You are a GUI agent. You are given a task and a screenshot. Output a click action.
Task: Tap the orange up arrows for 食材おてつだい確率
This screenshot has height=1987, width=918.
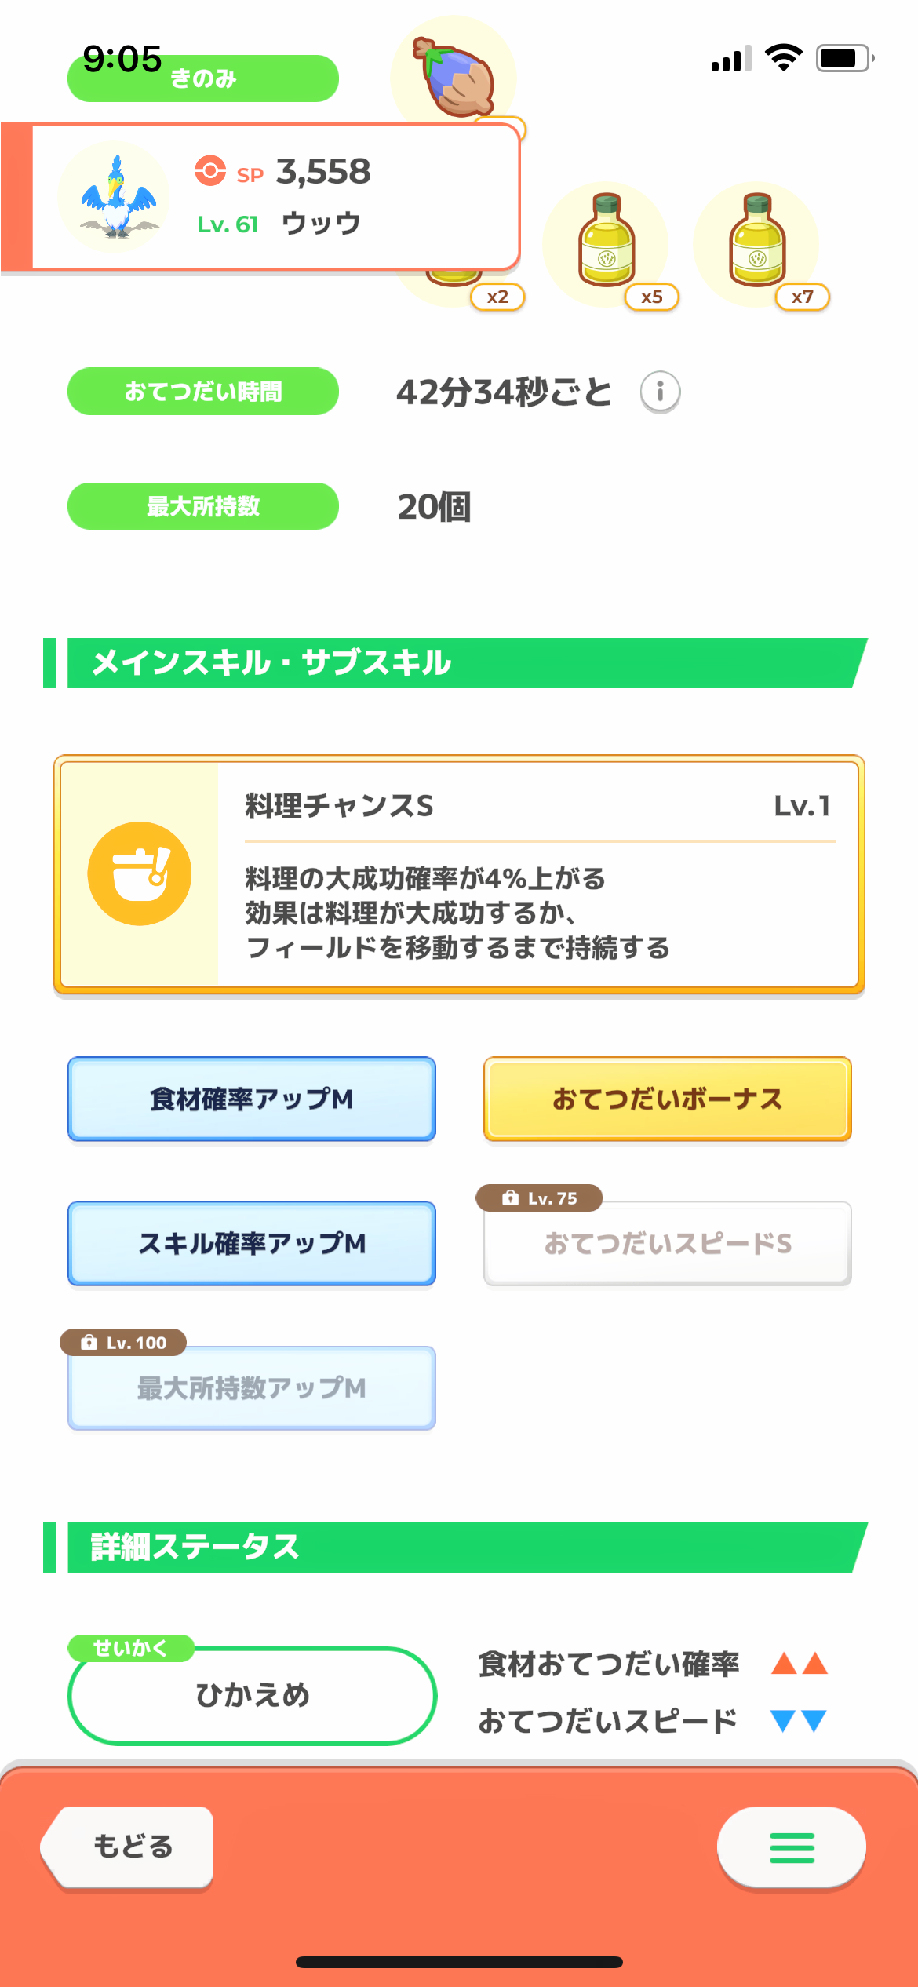[800, 1663]
